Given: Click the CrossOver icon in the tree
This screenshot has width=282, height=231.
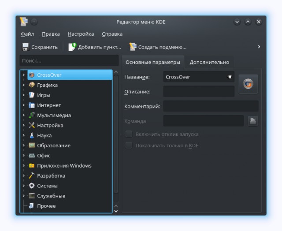Looking at the screenshot, I should (x=32, y=75).
